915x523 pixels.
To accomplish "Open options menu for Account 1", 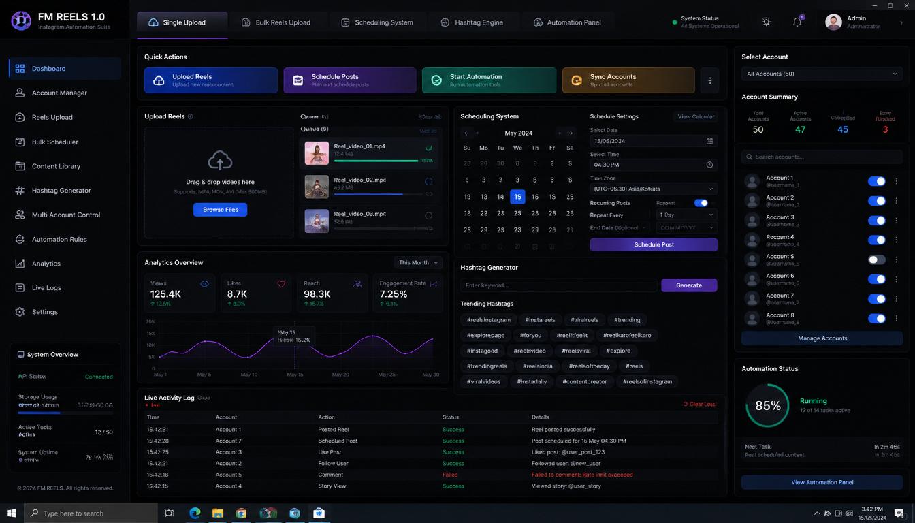I will [896, 181].
